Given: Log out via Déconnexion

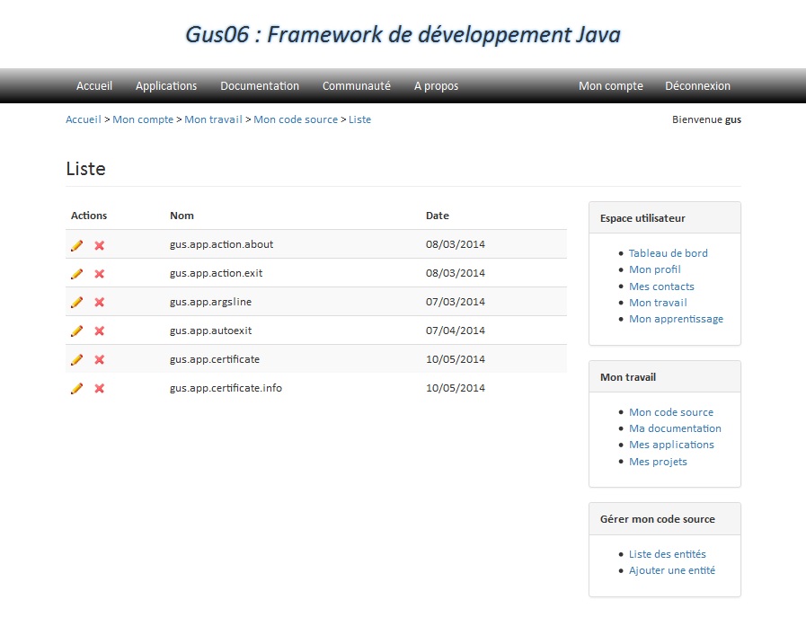Looking at the screenshot, I should pyautogui.click(x=697, y=86).
